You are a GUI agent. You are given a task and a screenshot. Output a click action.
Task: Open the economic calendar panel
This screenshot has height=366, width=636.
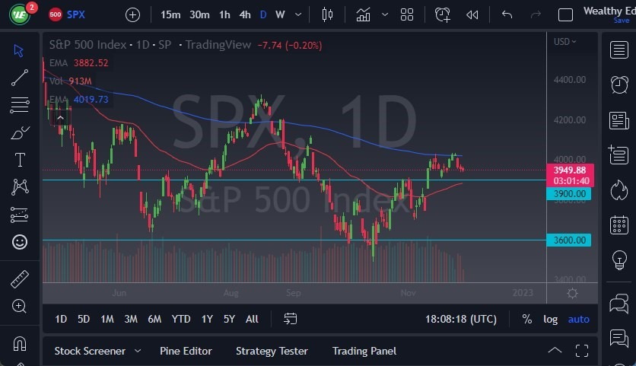(x=619, y=224)
